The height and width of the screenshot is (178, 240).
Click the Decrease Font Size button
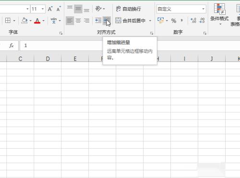point(59,9)
